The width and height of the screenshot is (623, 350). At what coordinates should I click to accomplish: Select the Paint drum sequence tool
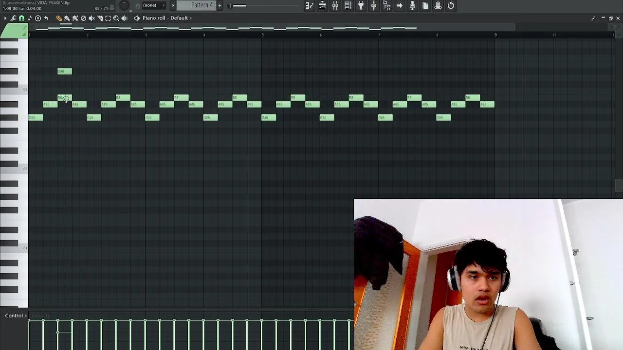75,18
